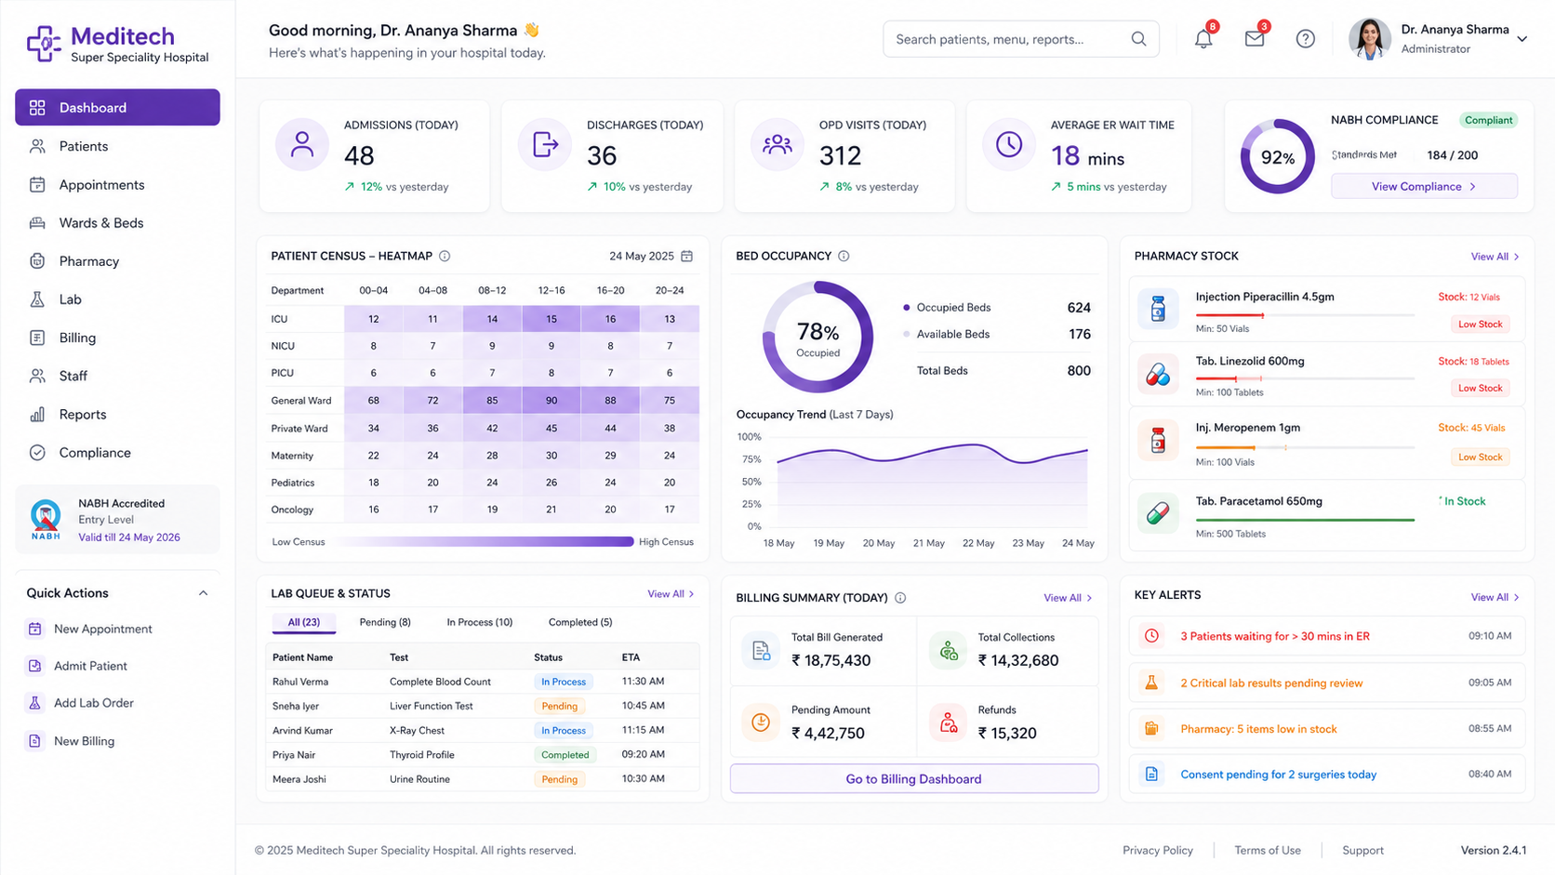
Task: Open Compliance in the sidebar
Action: (x=117, y=453)
